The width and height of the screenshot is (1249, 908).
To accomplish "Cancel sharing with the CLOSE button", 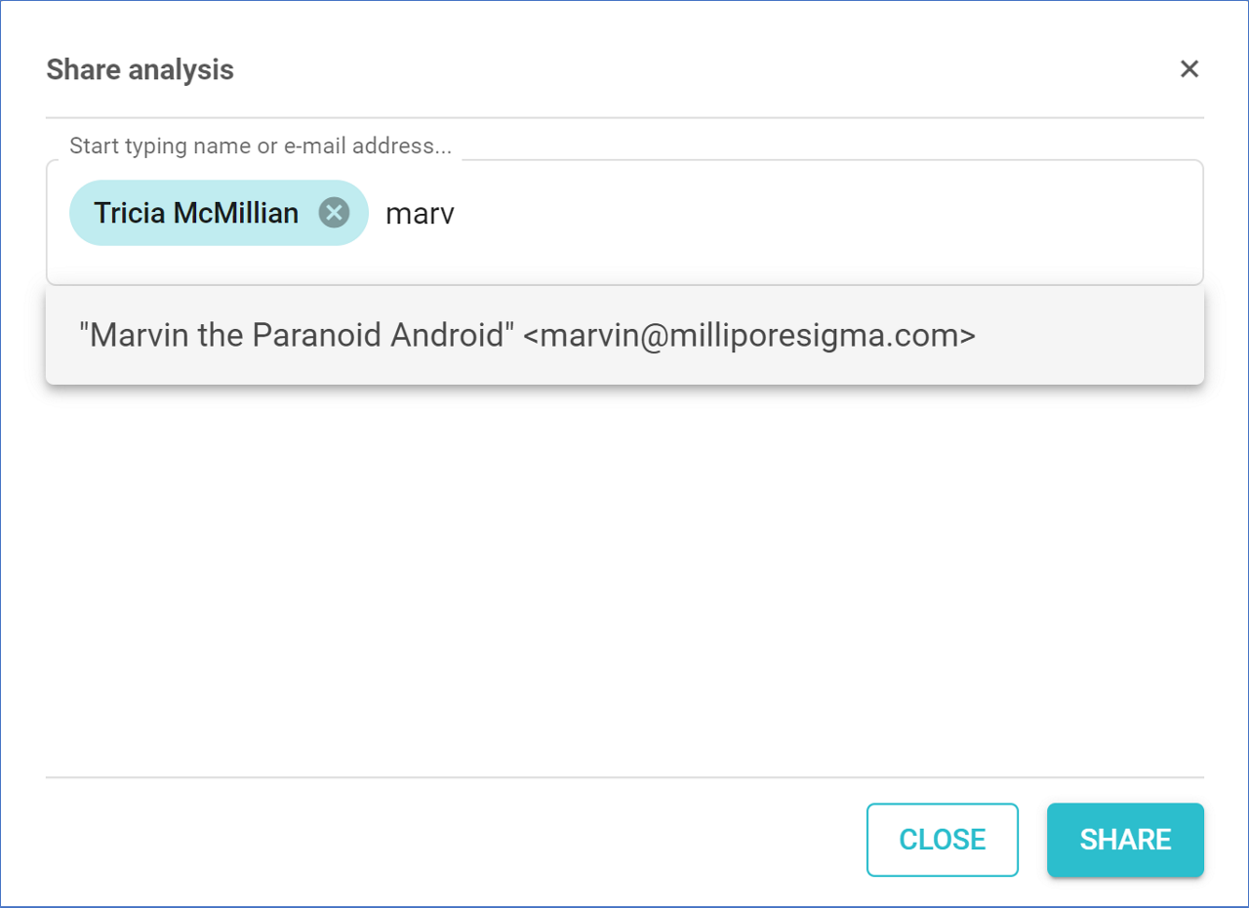I will pos(942,840).
